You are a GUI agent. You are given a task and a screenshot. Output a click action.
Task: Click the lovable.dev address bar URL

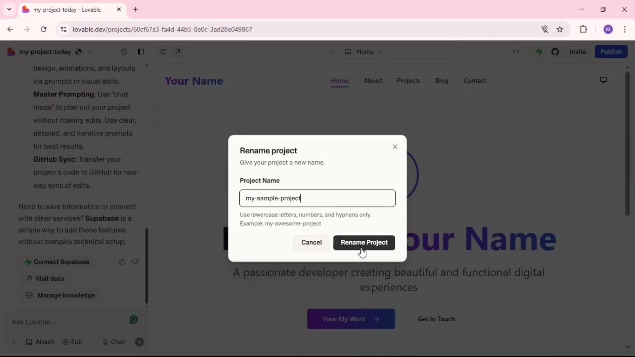[x=162, y=29]
